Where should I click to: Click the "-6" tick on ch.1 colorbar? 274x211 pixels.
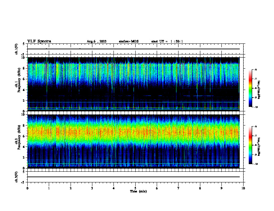tap(255, 69)
